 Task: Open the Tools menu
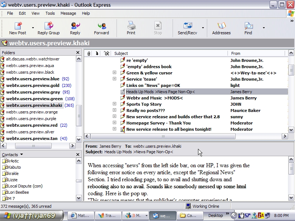50,13
